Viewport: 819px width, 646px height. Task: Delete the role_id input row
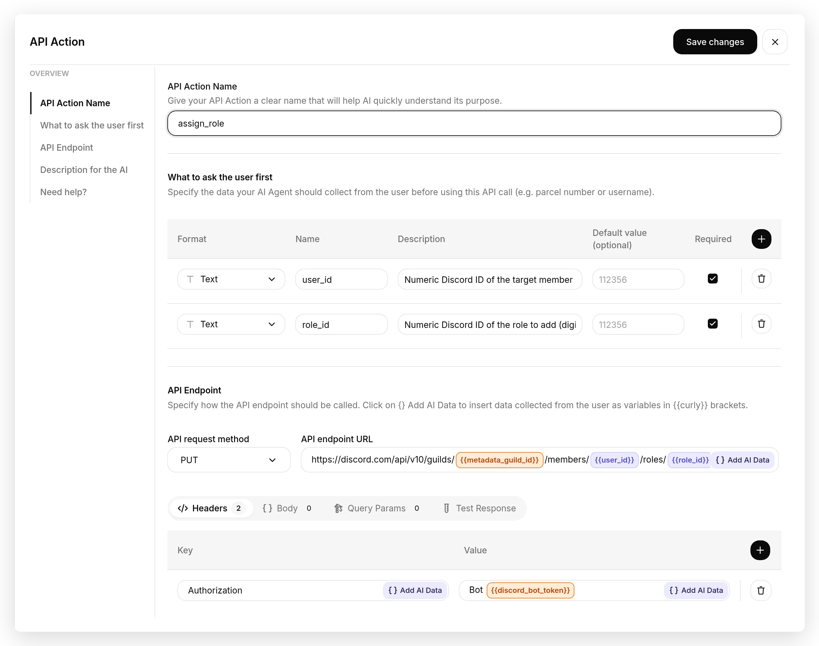[761, 324]
